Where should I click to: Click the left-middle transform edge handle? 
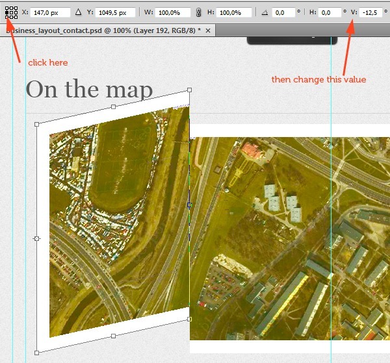click(36, 238)
